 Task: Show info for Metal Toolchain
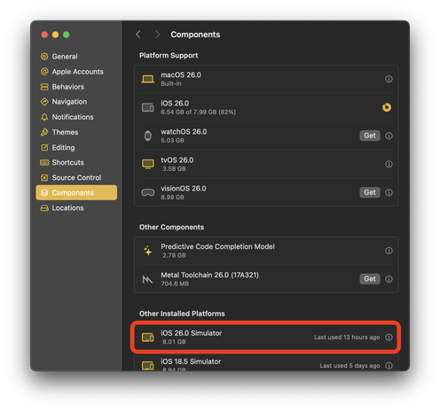pos(389,279)
